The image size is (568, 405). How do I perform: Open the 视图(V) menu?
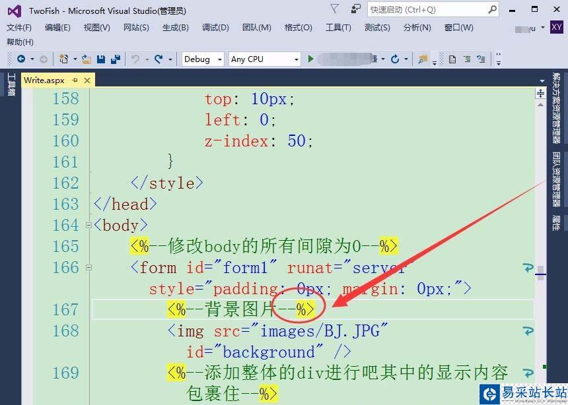click(96, 28)
